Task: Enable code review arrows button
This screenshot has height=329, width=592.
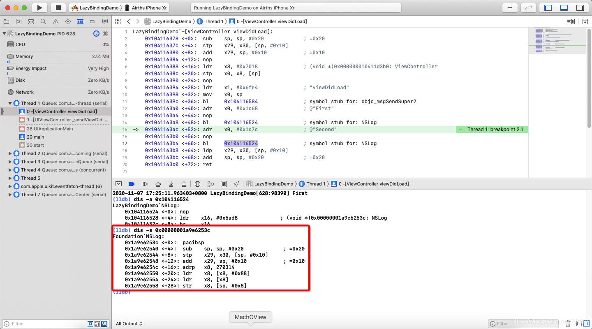Action: click(x=528, y=8)
